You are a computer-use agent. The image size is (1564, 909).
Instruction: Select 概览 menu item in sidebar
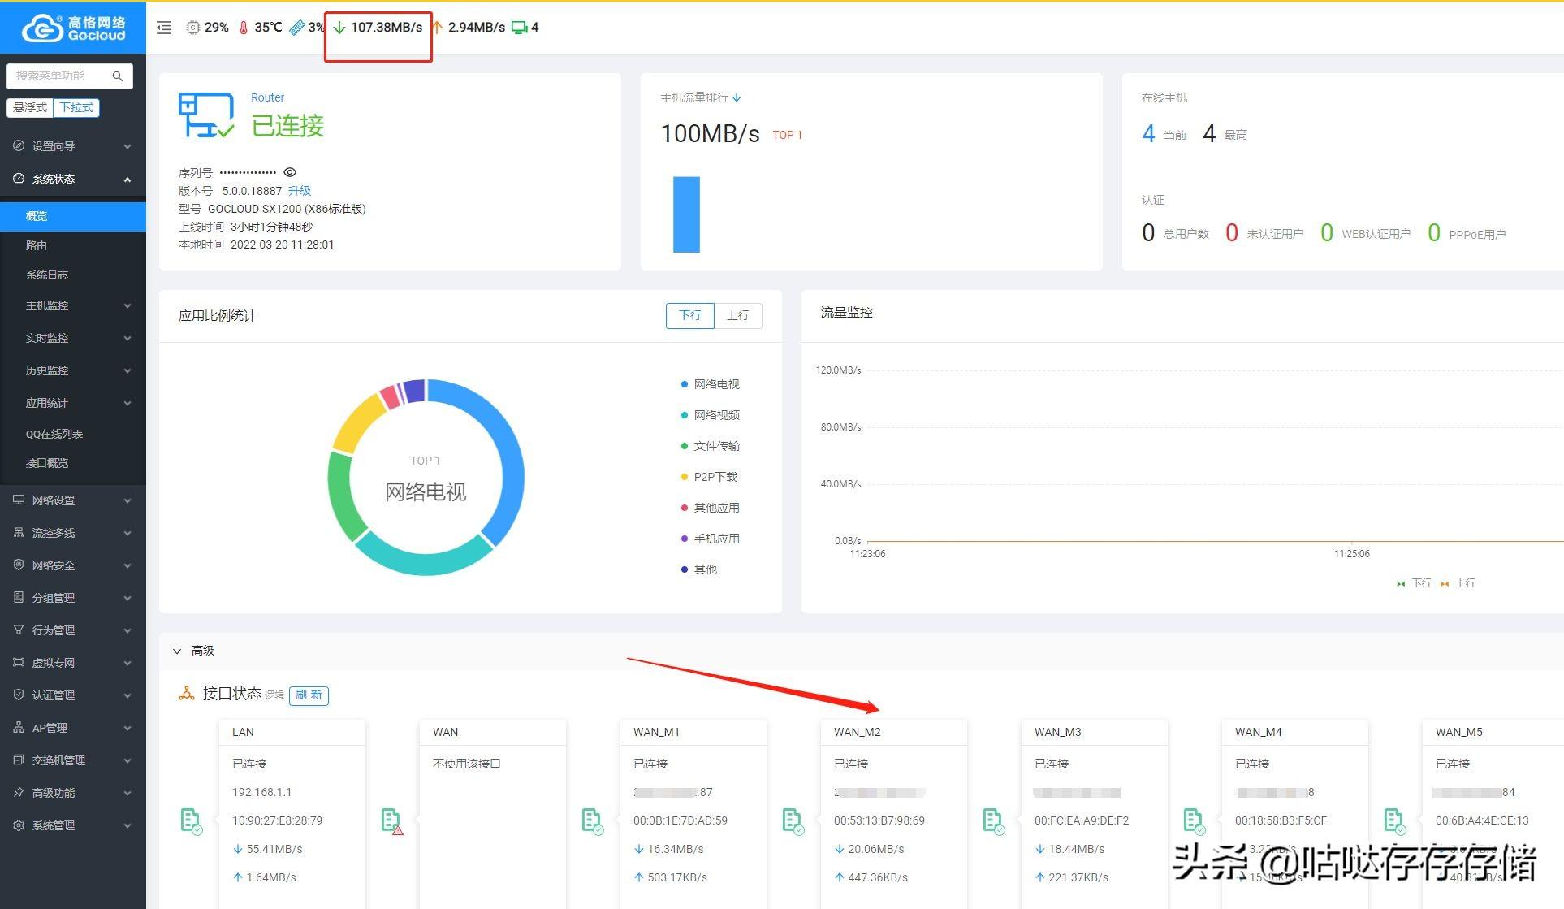point(72,215)
